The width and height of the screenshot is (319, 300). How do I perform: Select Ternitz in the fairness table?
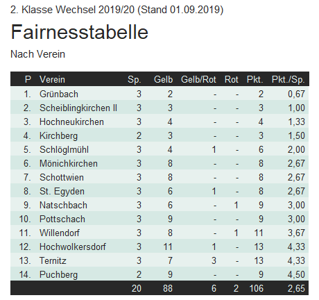coord(53,260)
